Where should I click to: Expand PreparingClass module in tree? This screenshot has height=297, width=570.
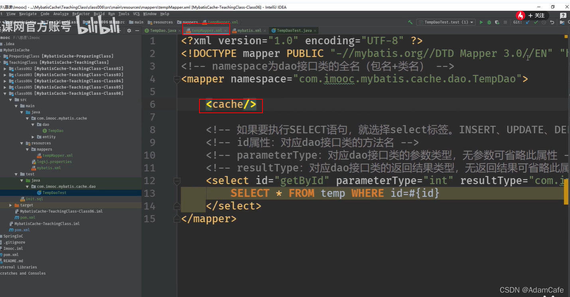(x=0, y=56)
